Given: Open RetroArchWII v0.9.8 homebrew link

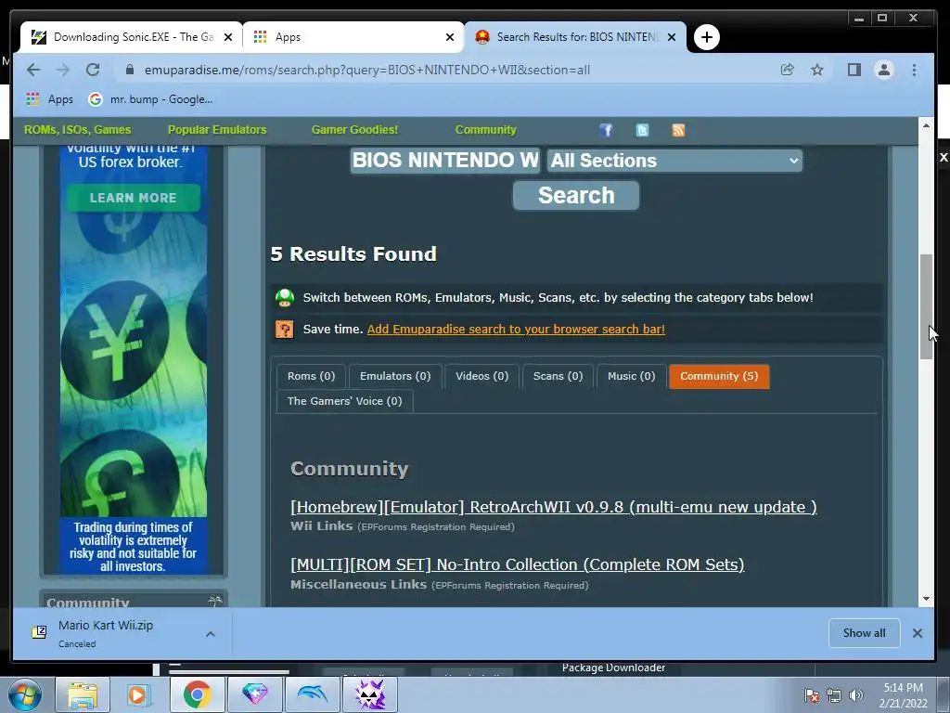Looking at the screenshot, I should click(554, 507).
